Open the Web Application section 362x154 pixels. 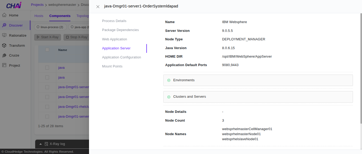[115, 39]
